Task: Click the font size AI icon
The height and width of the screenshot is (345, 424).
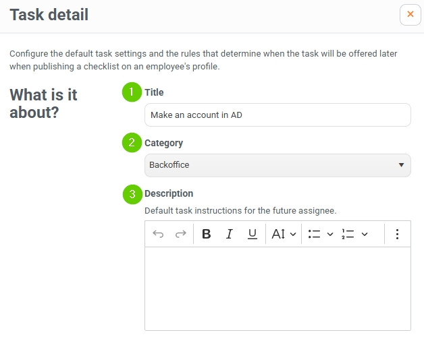Action: pyautogui.click(x=278, y=234)
